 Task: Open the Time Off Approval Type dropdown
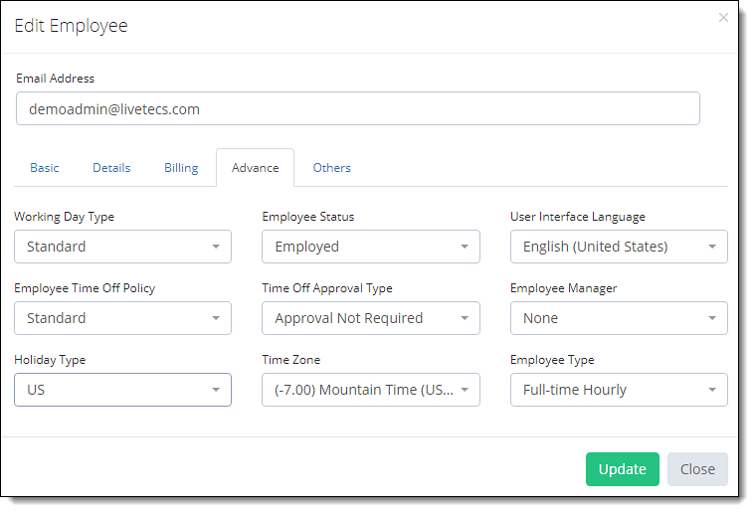(371, 318)
